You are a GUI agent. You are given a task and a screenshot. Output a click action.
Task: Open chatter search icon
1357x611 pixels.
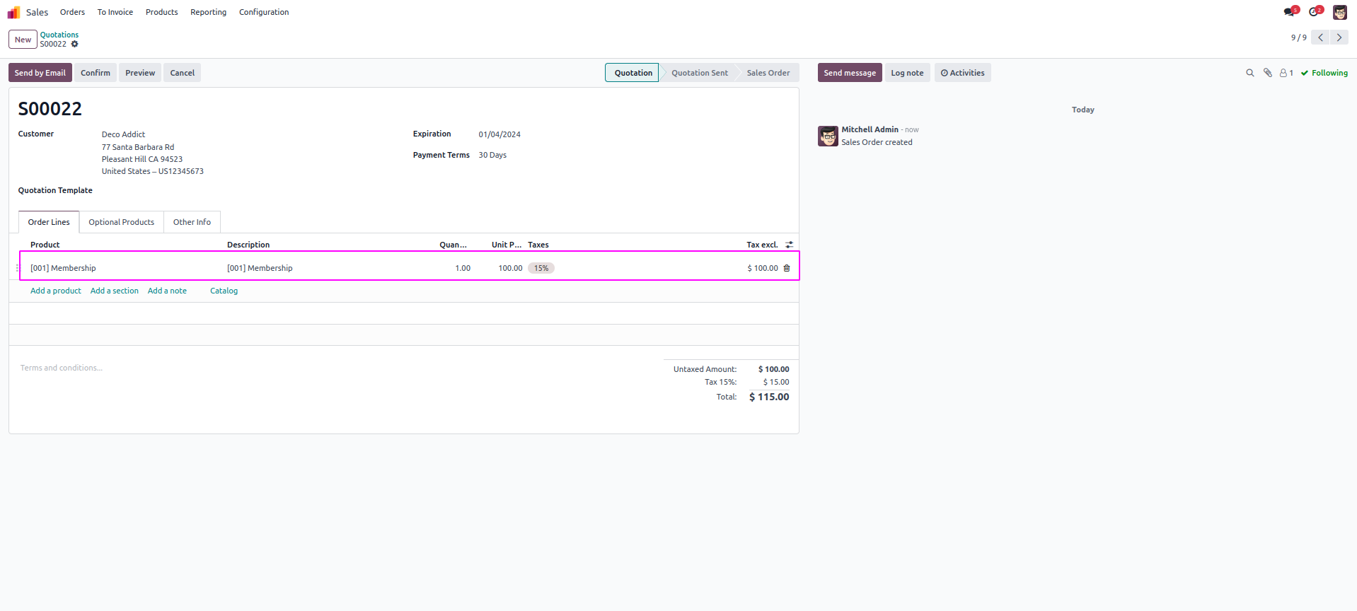pos(1250,73)
